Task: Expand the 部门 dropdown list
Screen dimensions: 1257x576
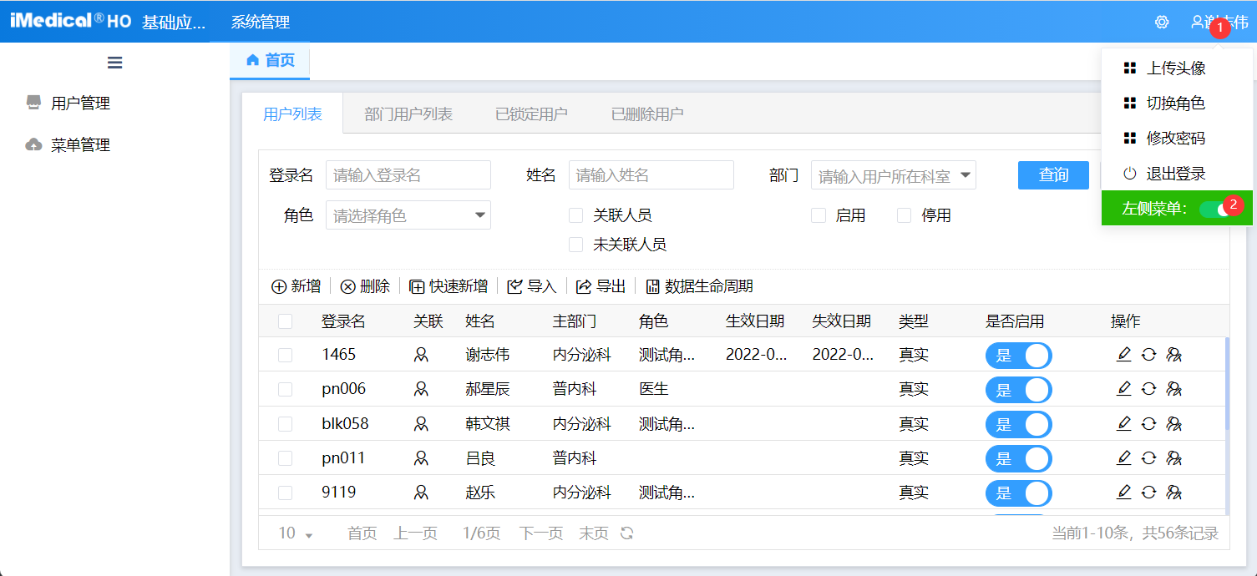Action: click(x=966, y=175)
